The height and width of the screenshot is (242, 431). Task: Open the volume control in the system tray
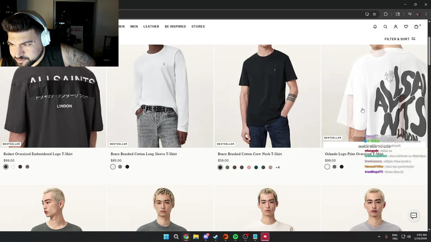click(x=409, y=237)
